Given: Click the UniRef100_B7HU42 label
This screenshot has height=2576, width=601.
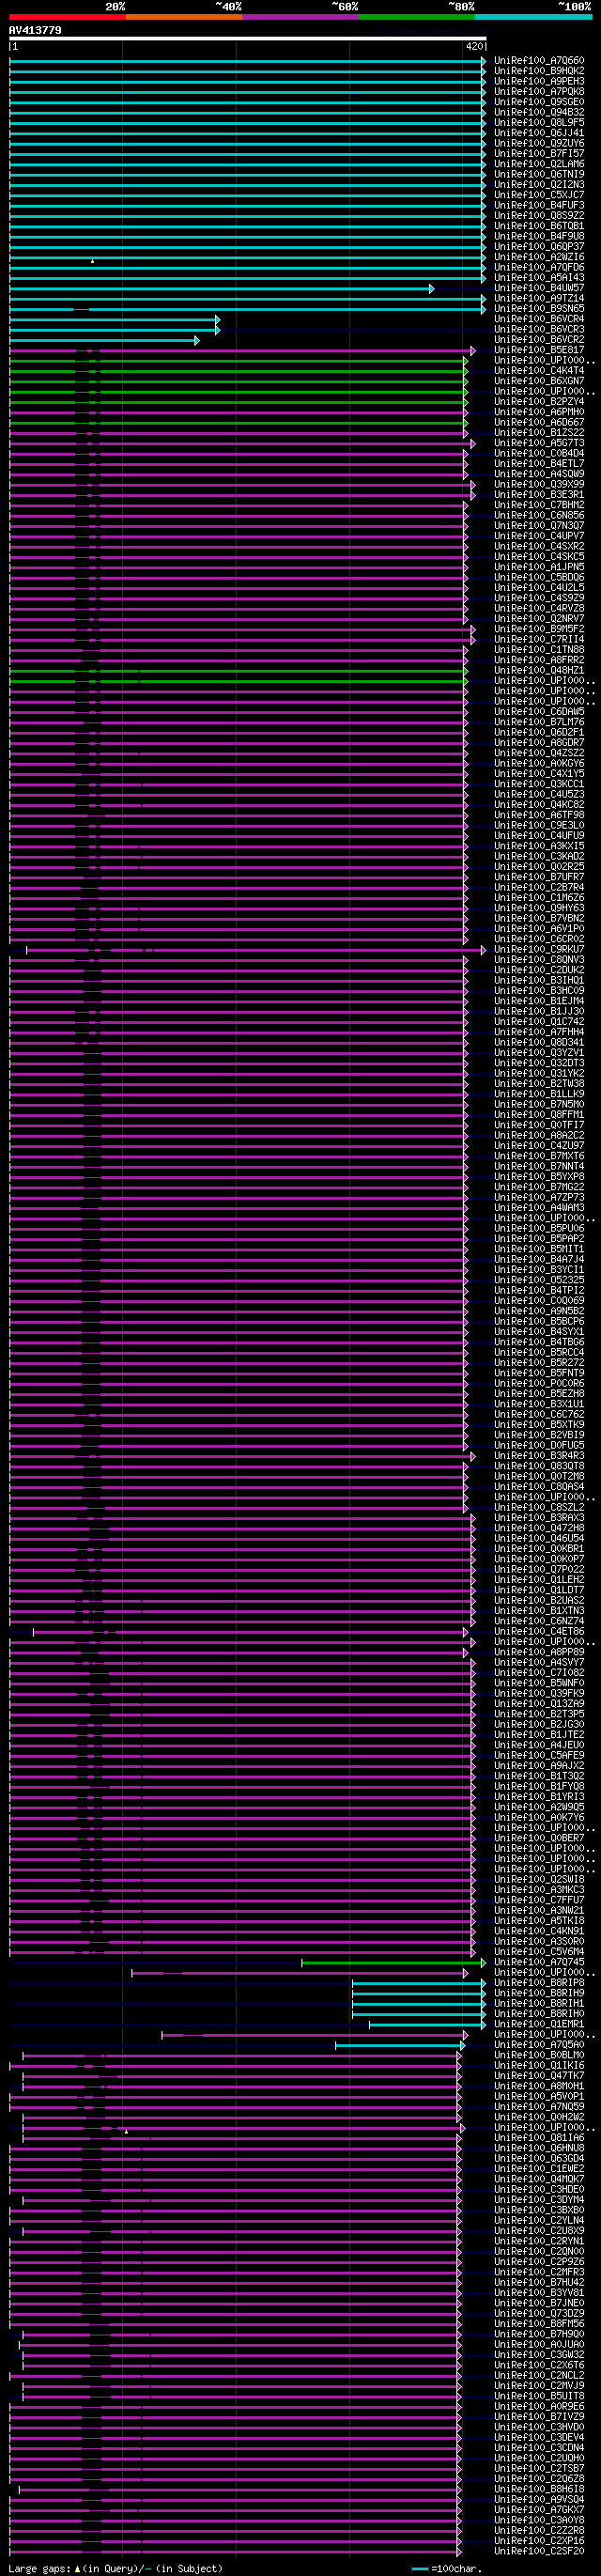Looking at the screenshot, I should pos(539,2283).
